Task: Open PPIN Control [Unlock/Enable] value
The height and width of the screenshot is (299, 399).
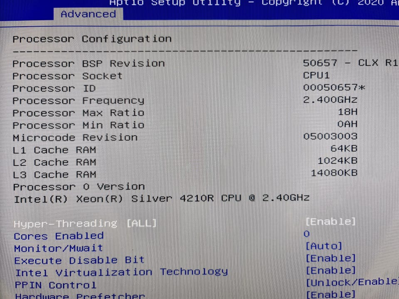Action: coord(352,282)
